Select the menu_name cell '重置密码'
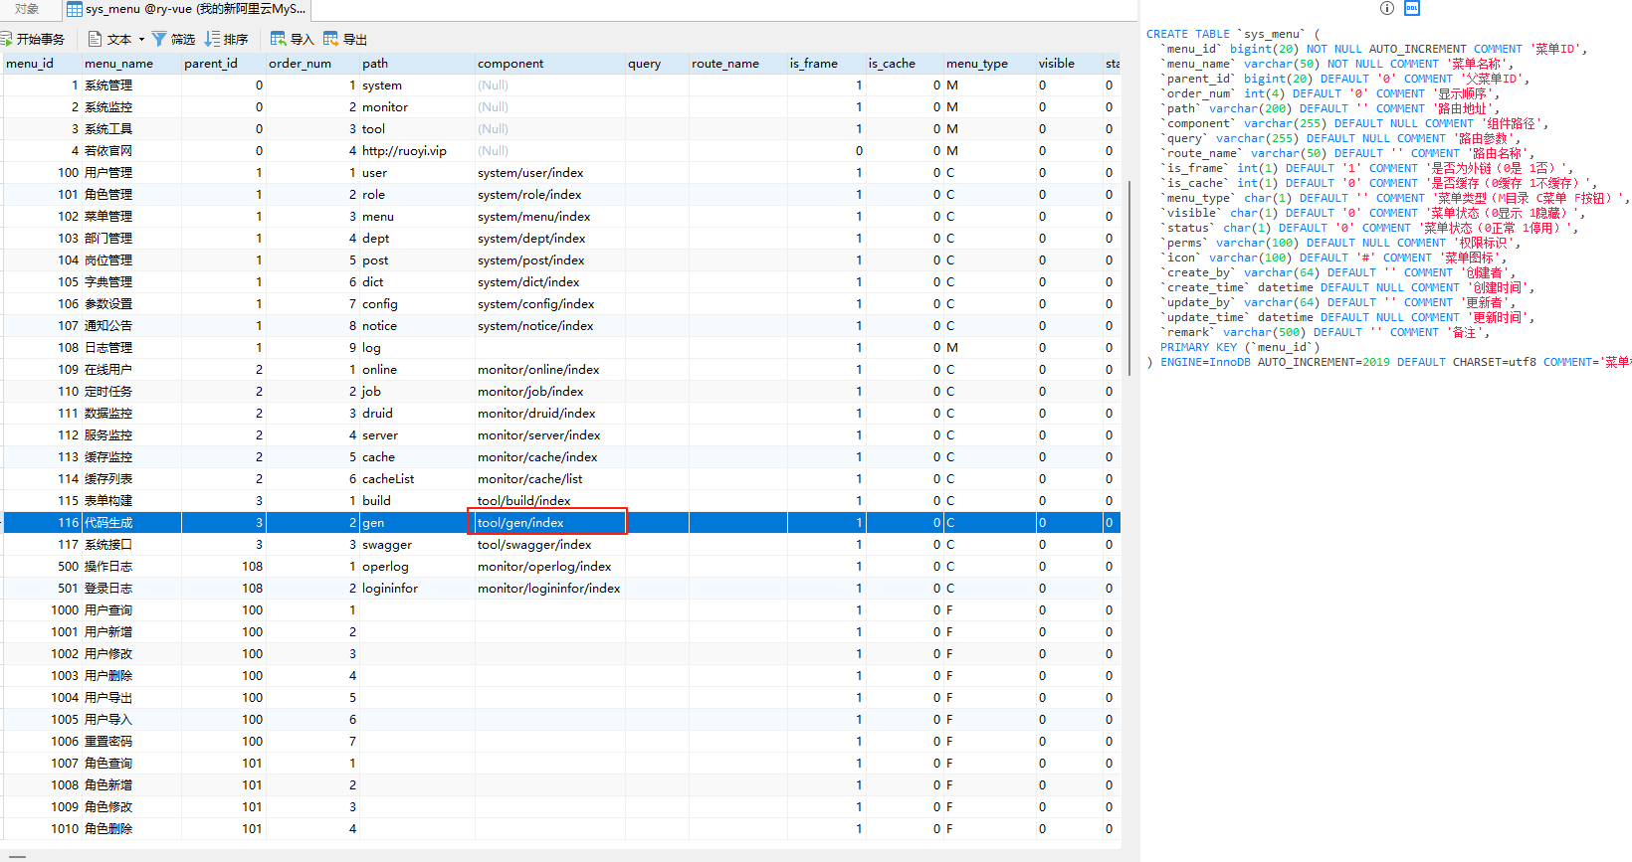This screenshot has height=862, width=1632. 131,741
